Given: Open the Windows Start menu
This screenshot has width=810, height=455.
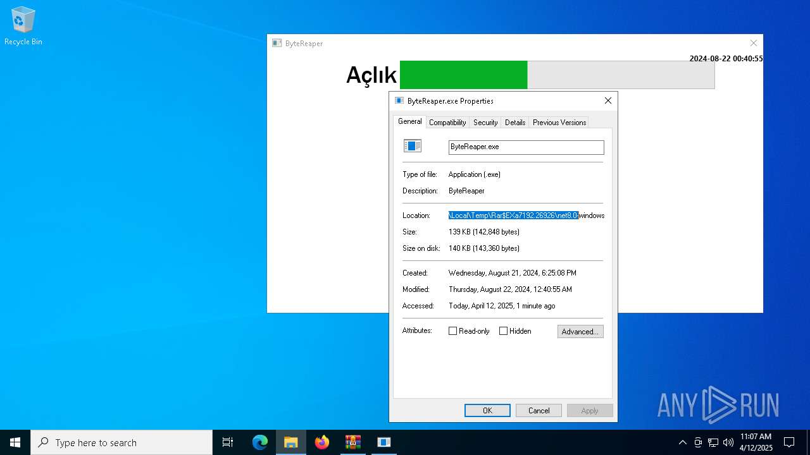Looking at the screenshot, I should [15, 442].
